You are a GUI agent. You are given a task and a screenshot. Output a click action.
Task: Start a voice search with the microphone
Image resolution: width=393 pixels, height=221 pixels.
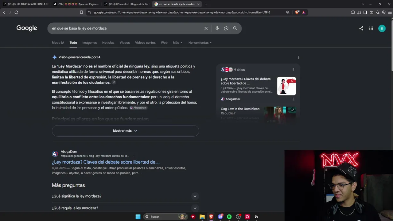217,28
